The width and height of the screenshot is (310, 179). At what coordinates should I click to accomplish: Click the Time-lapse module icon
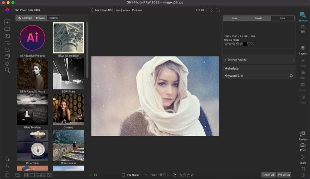pos(303,97)
